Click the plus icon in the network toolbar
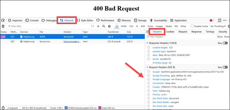The height and width of the screenshot is (110, 230). click(x=98, y=26)
